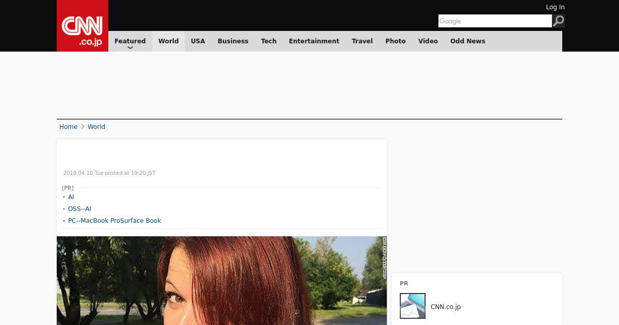This screenshot has width=619, height=325.
Task: Open the Photo section
Action: coord(396,41)
